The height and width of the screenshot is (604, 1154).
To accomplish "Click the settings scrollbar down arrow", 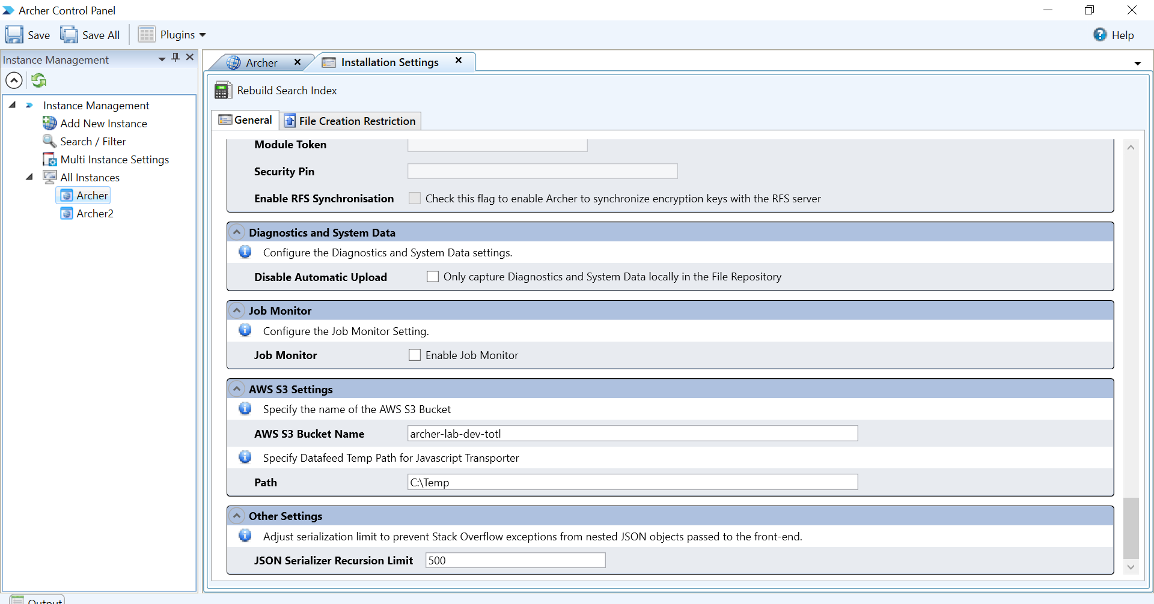I will coord(1131,567).
